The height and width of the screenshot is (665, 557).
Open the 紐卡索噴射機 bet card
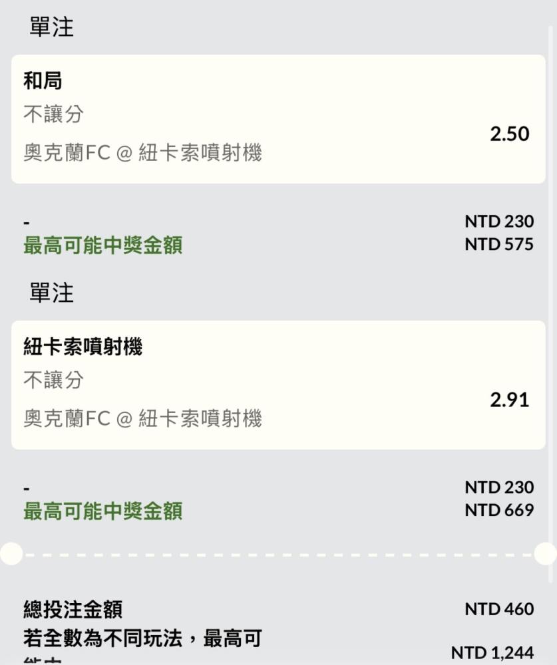tap(278, 385)
